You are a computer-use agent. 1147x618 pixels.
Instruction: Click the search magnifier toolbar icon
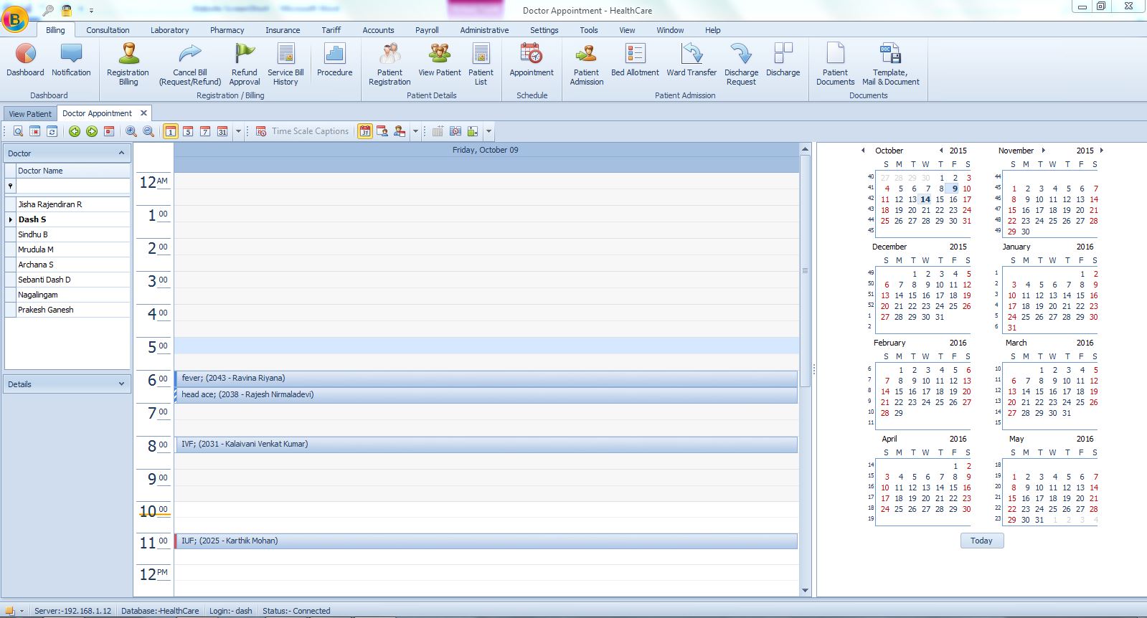18,131
